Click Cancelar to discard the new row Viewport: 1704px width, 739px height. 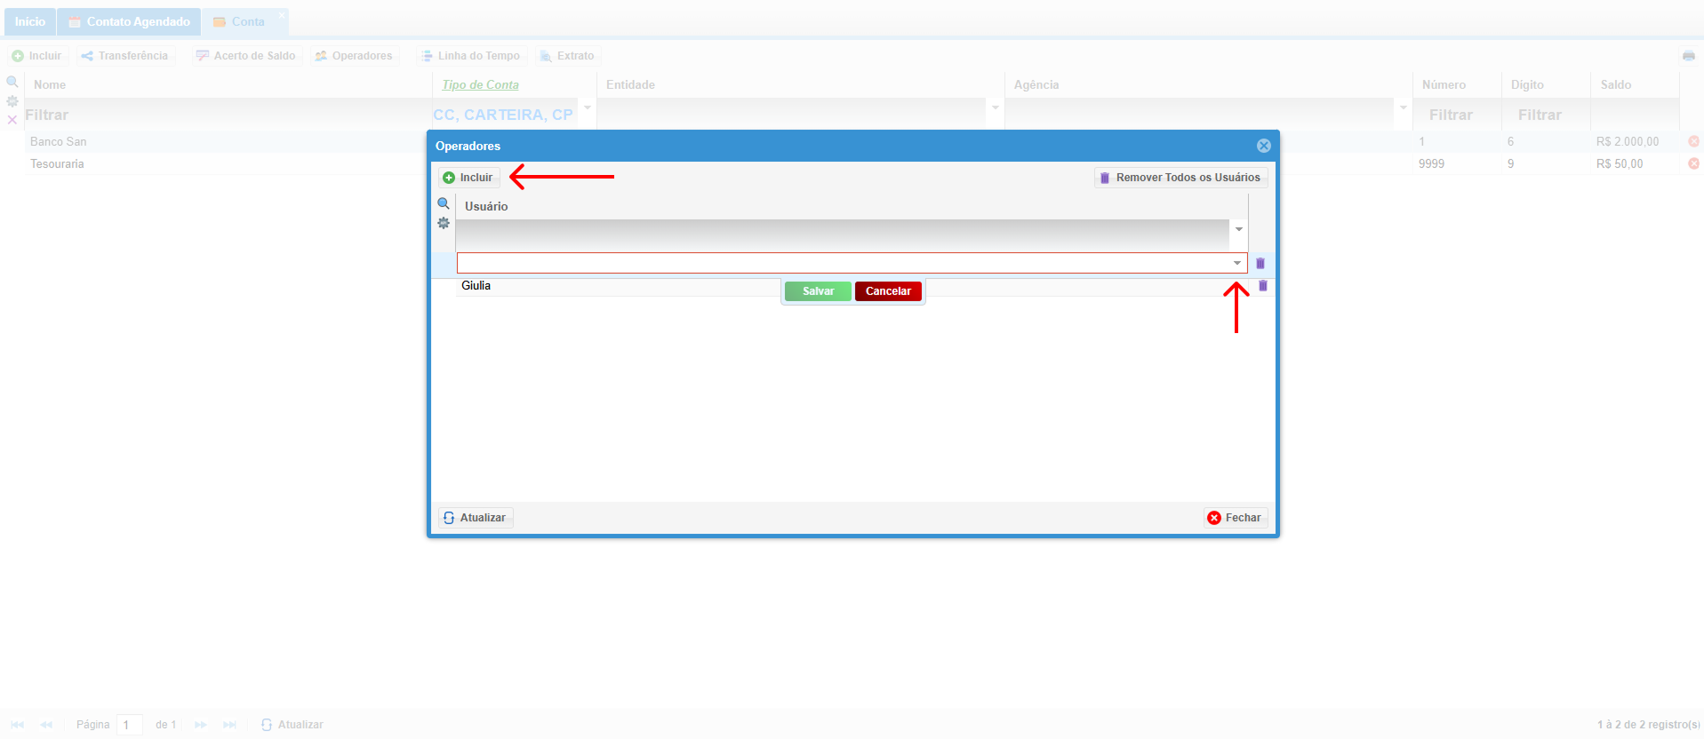pyautogui.click(x=888, y=291)
